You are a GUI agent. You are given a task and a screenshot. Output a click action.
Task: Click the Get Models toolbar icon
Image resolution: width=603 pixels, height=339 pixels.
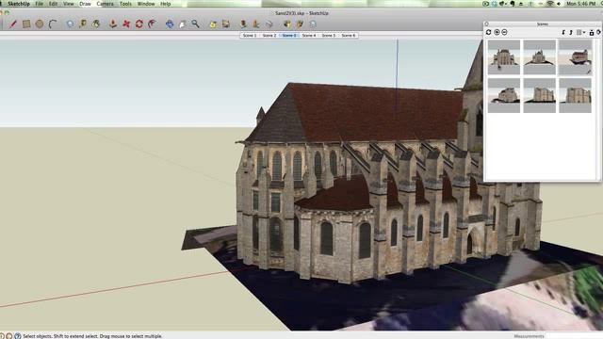point(287,24)
